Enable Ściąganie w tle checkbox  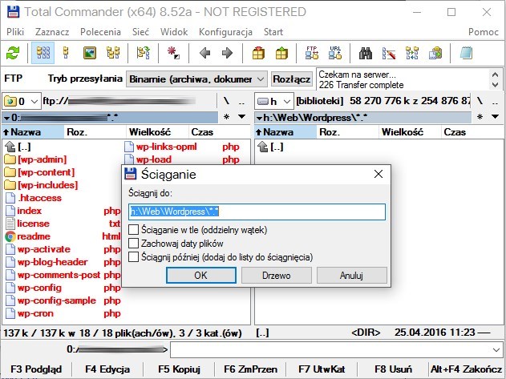[x=133, y=230]
